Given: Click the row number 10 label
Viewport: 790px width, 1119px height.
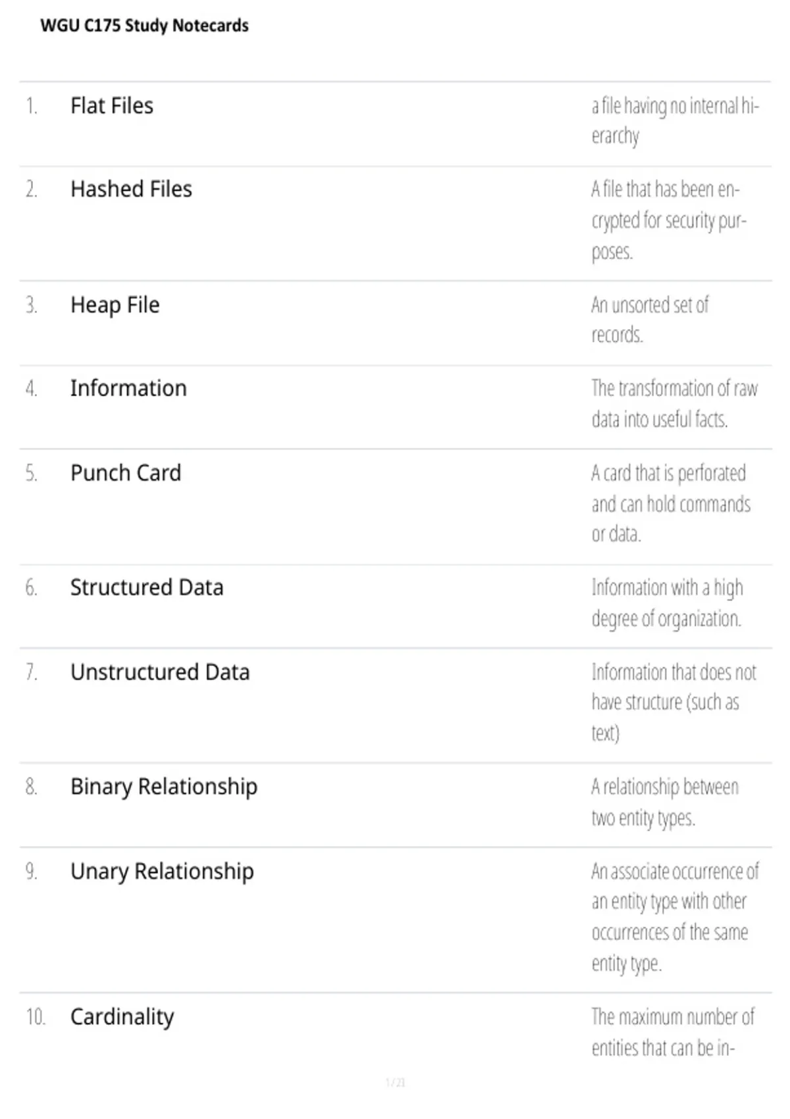Looking at the screenshot, I should point(36,1017).
